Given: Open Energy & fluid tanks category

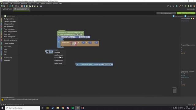Looking at the screenshot, I should click(9, 21).
